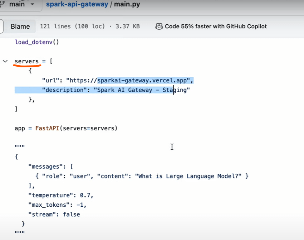Collapse the servers code block chevron
This screenshot has width=304, height=240.
pos(5,61)
